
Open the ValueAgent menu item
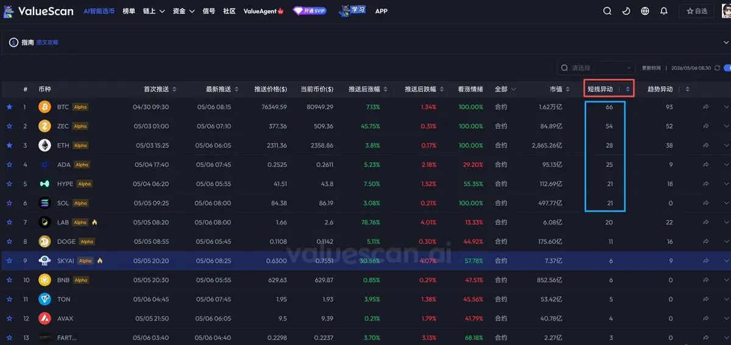pos(263,11)
